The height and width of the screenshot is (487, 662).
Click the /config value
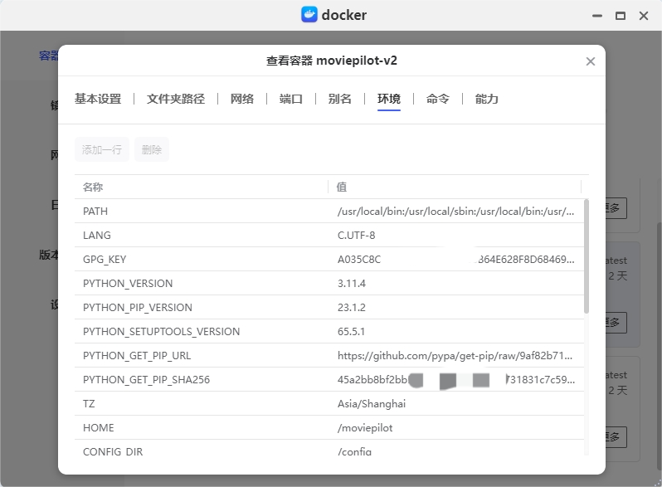click(354, 451)
